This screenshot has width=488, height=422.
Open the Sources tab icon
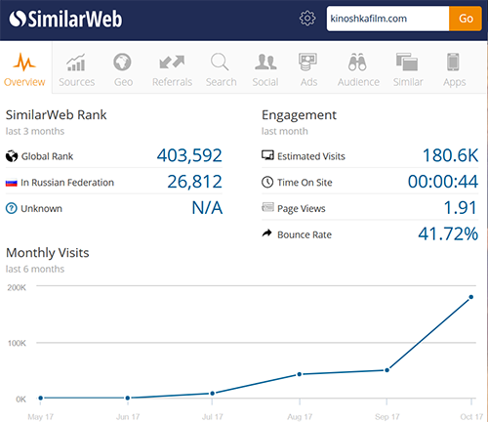point(76,70)
